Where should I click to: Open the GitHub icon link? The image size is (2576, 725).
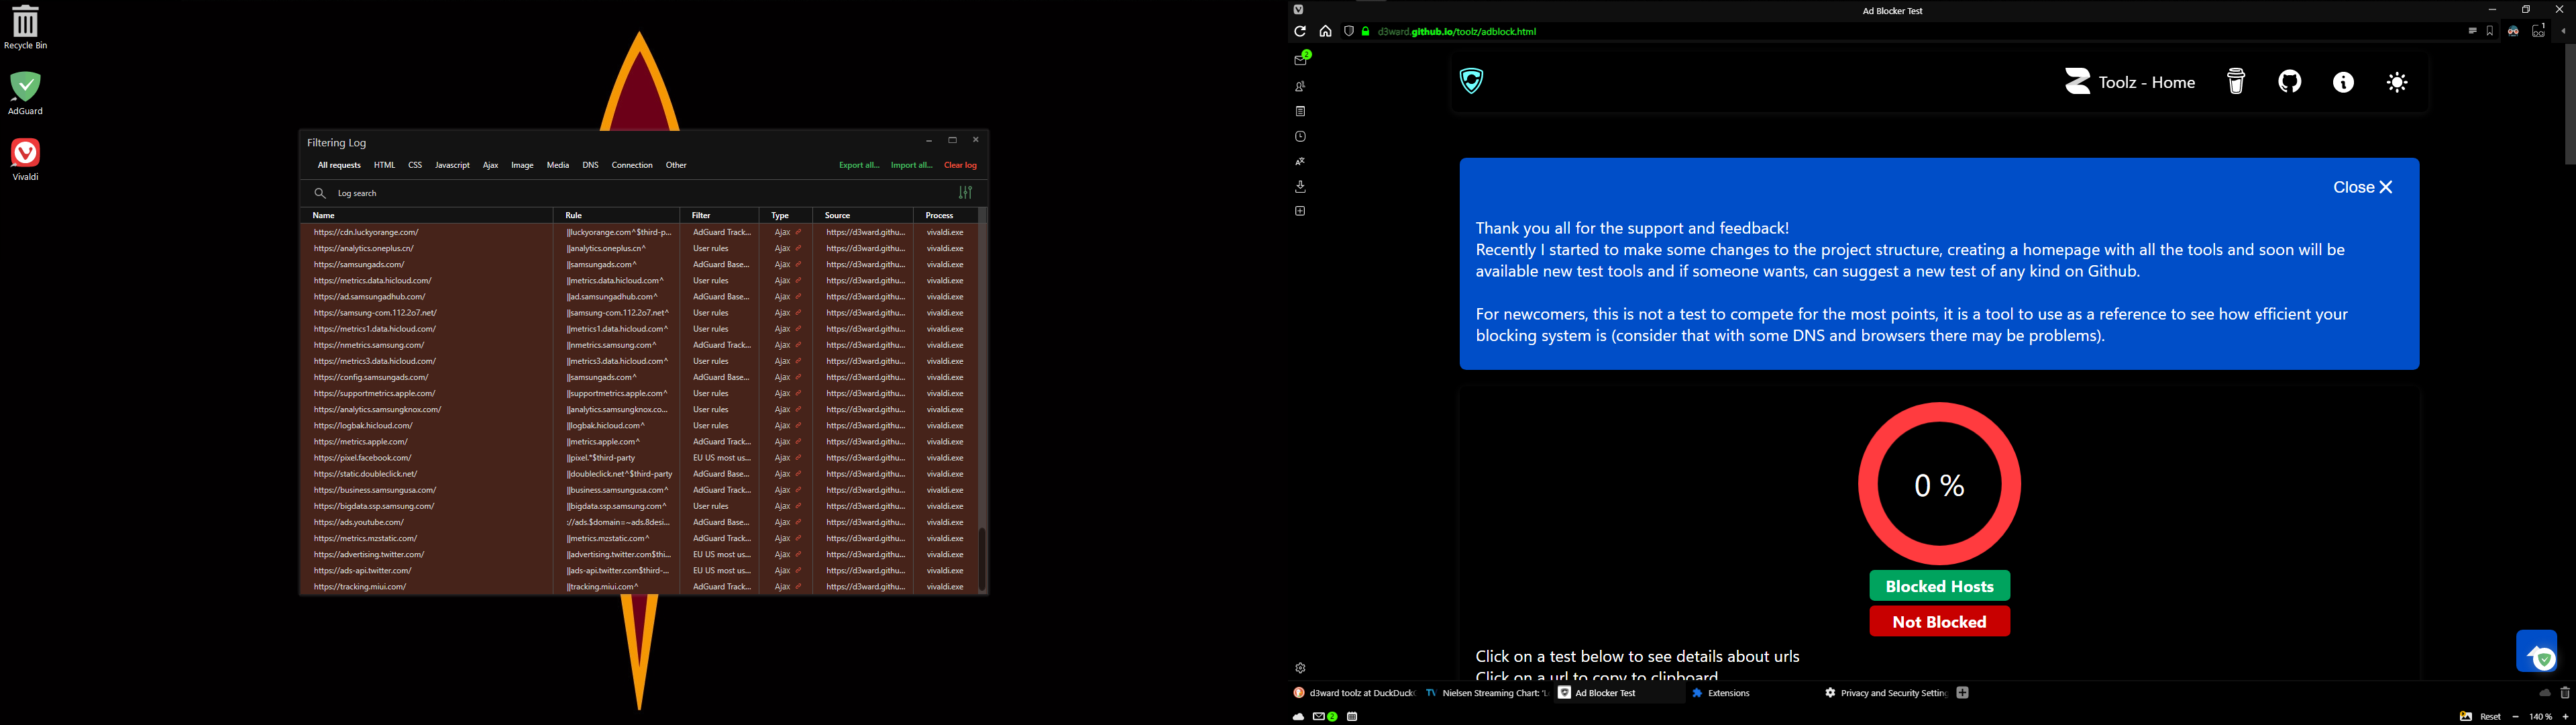click(x=2290, y=82)
